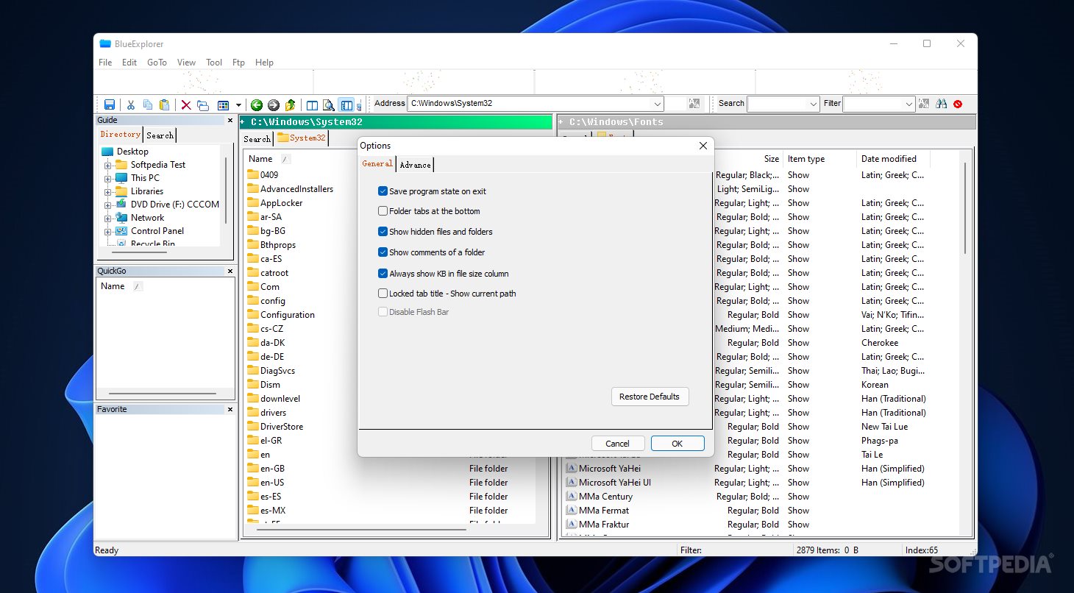The width and height of the screenshot is (1074, 593).
Task: Go back with the green arrow icon
Action: click(257, 105)
